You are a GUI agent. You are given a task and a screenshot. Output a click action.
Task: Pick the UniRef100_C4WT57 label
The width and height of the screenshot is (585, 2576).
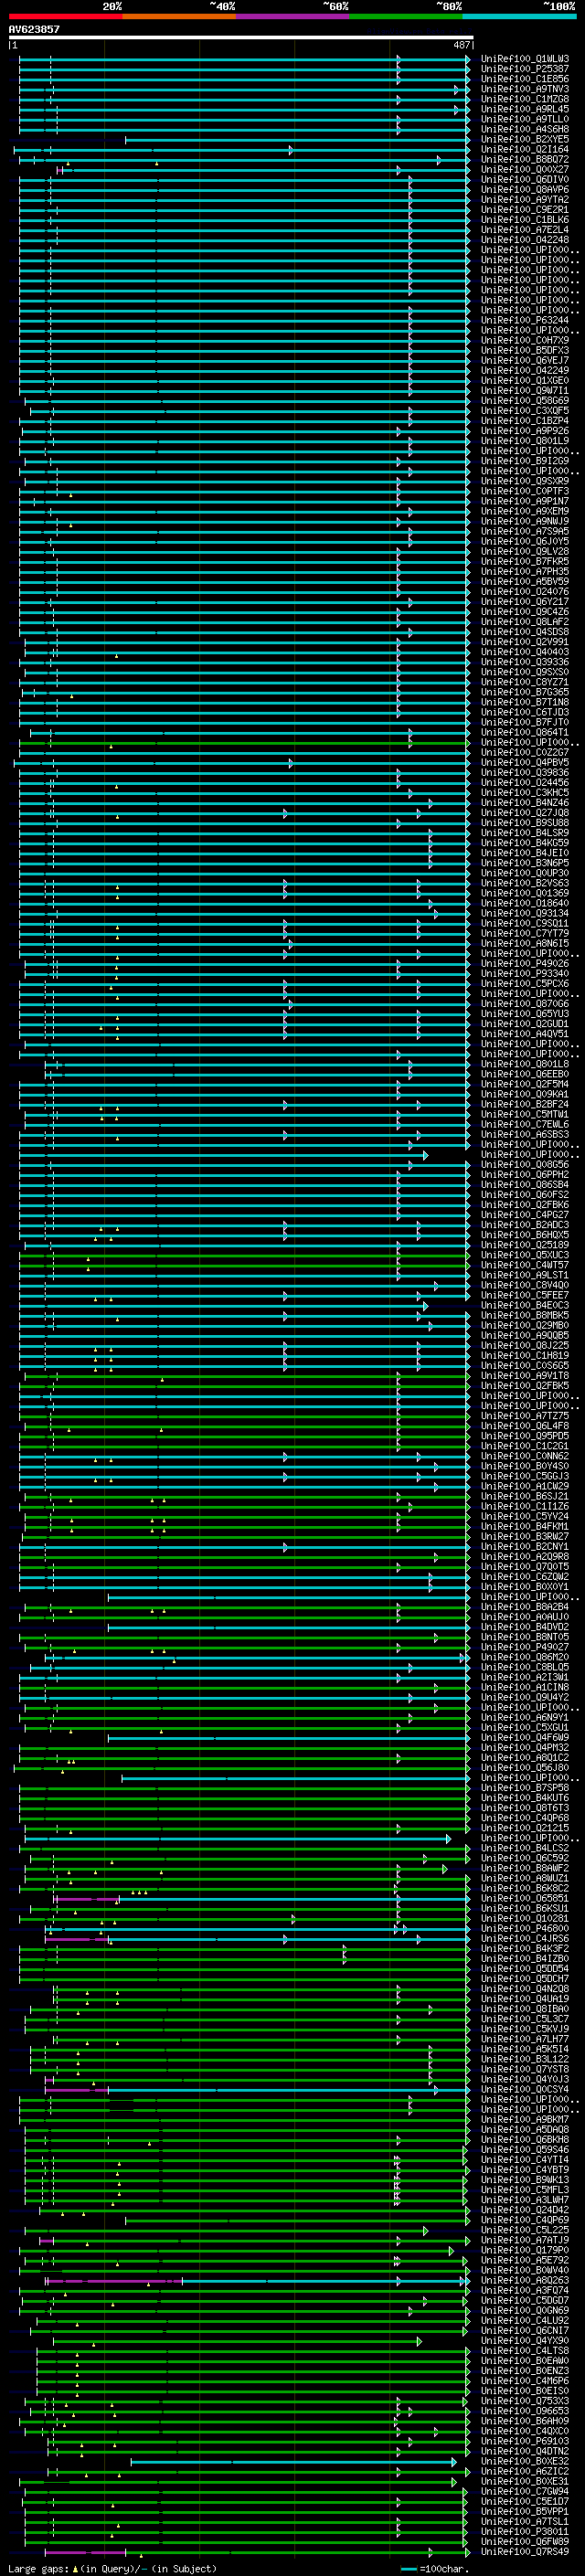click(x=525, y=1264)
